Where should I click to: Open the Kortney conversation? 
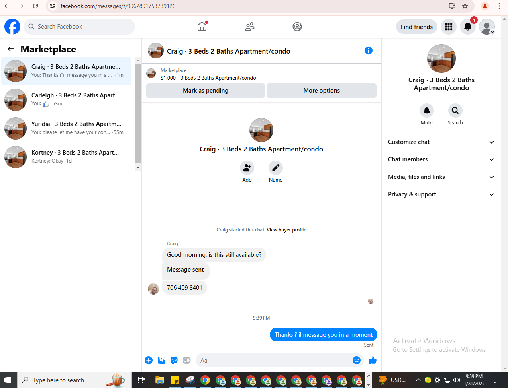[x=67, y=157]
